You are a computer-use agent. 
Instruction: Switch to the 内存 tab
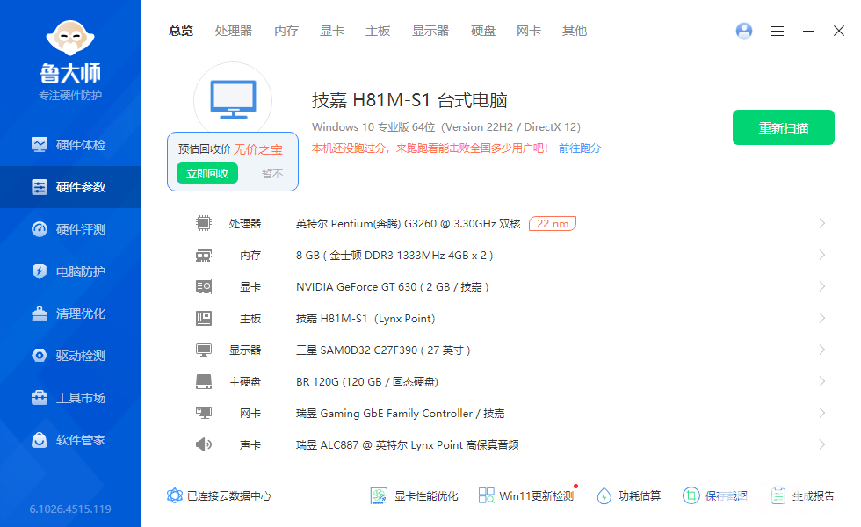[x=286, y=31]
